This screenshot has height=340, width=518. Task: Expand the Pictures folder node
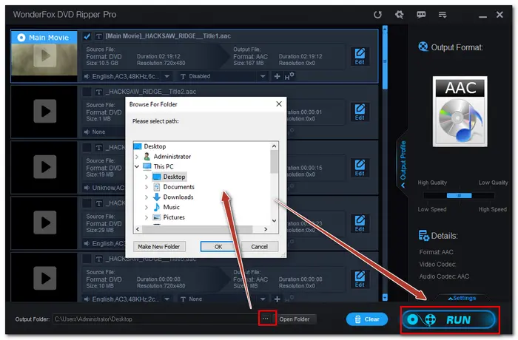(x=147, y=217)
